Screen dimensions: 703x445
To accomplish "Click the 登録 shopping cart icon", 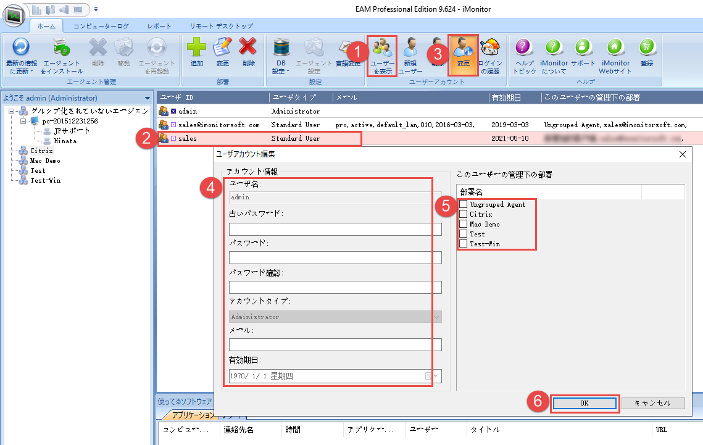I will pyautogui.click(x=646, y=47).
